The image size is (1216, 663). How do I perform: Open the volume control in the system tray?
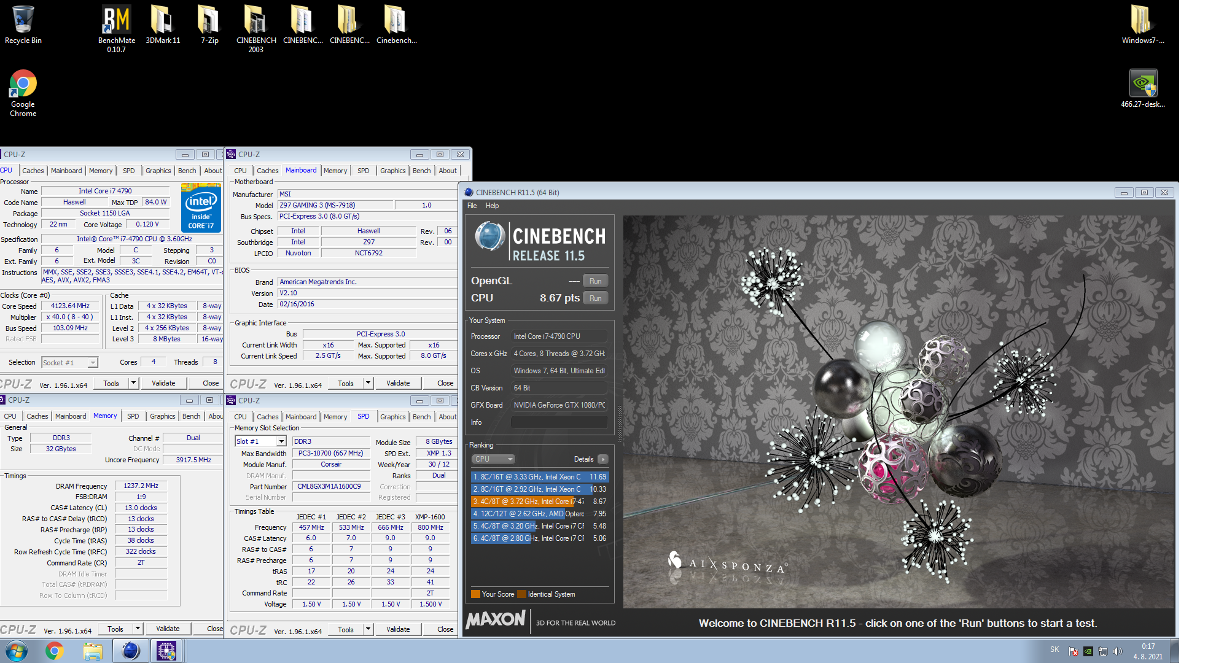1117,651
